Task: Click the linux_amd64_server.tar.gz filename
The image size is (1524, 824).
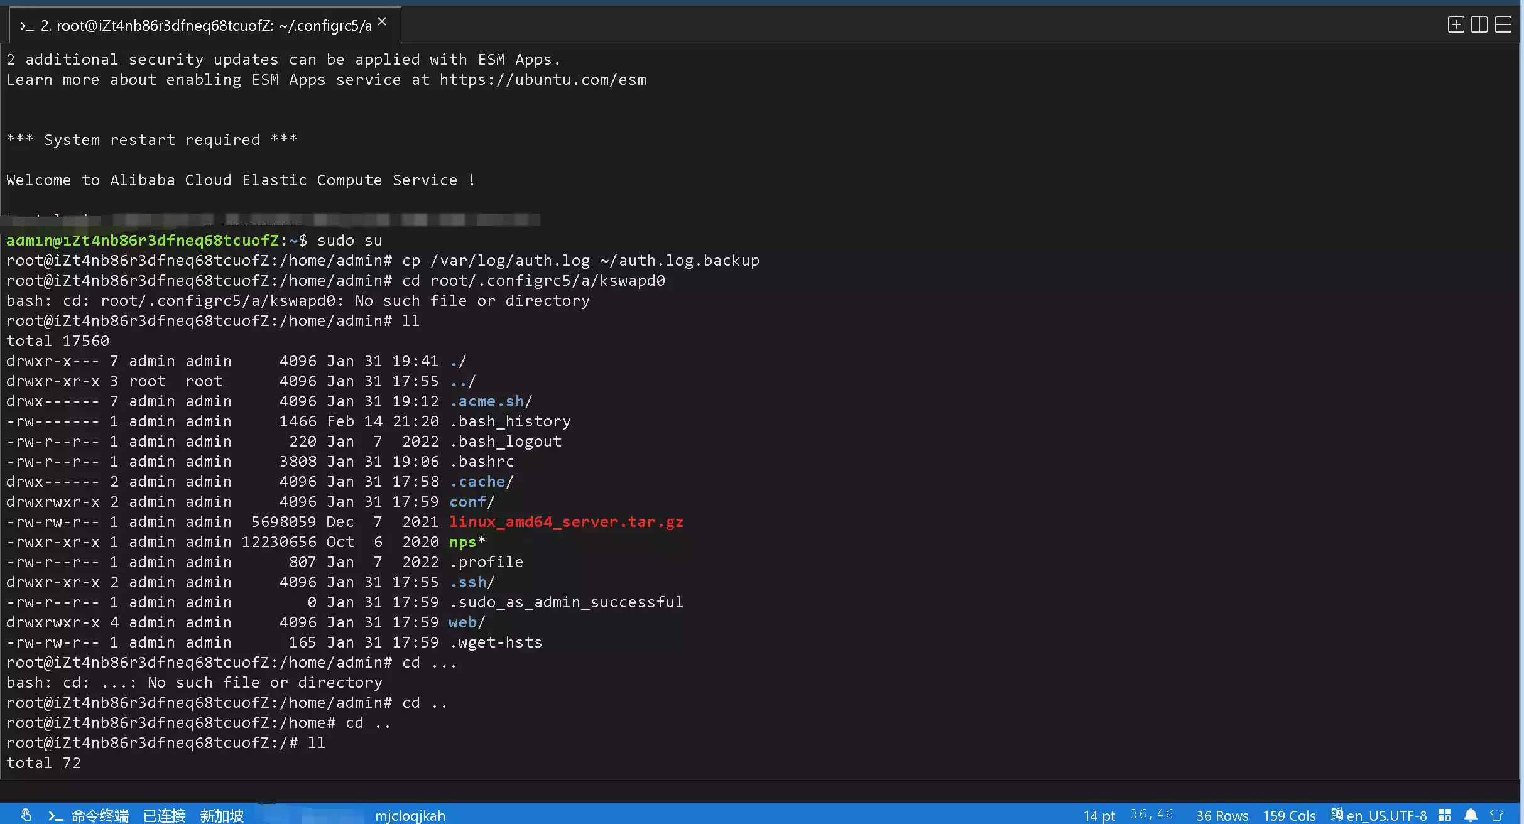Action: tap(566, 522)
